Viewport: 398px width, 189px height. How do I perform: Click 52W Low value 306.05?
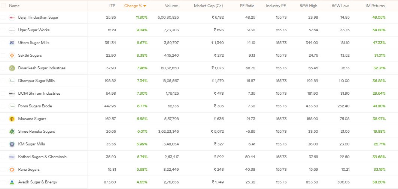click(344, 182)
